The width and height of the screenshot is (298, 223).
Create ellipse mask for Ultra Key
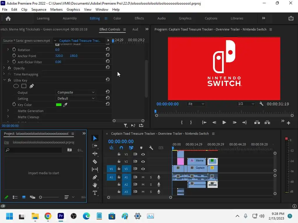click(16, 86)
